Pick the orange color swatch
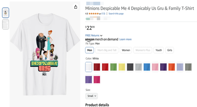This screenshot has width=197, height=107. tap(172, 67)
